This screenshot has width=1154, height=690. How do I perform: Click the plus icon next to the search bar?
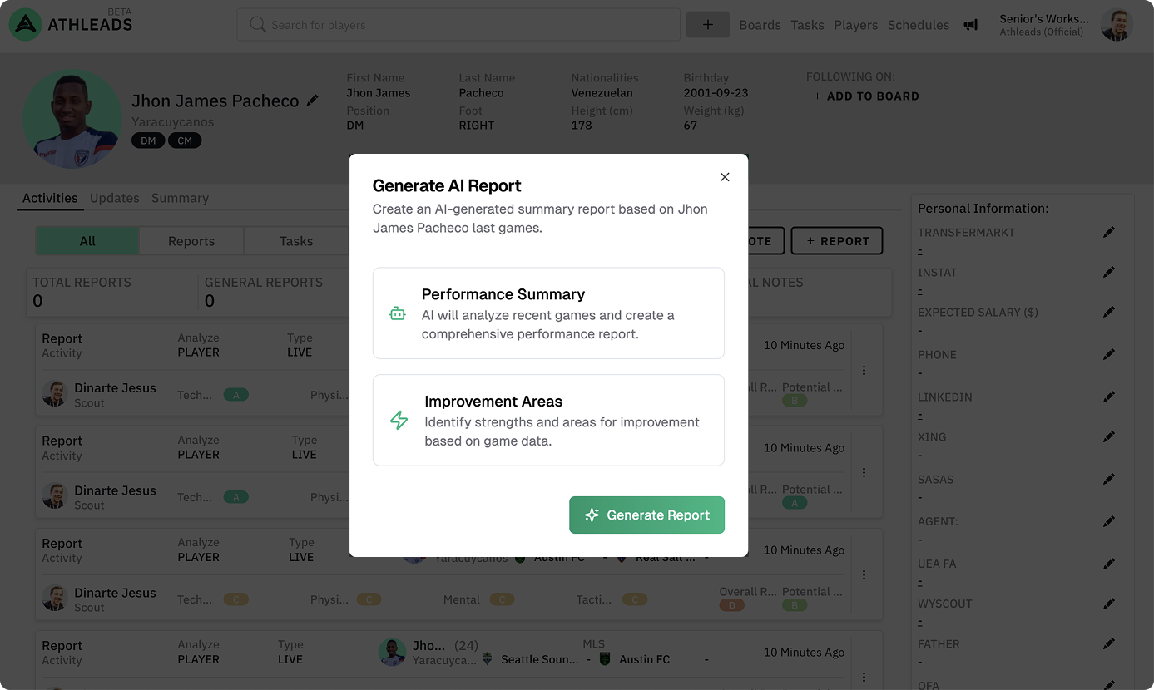708,25
